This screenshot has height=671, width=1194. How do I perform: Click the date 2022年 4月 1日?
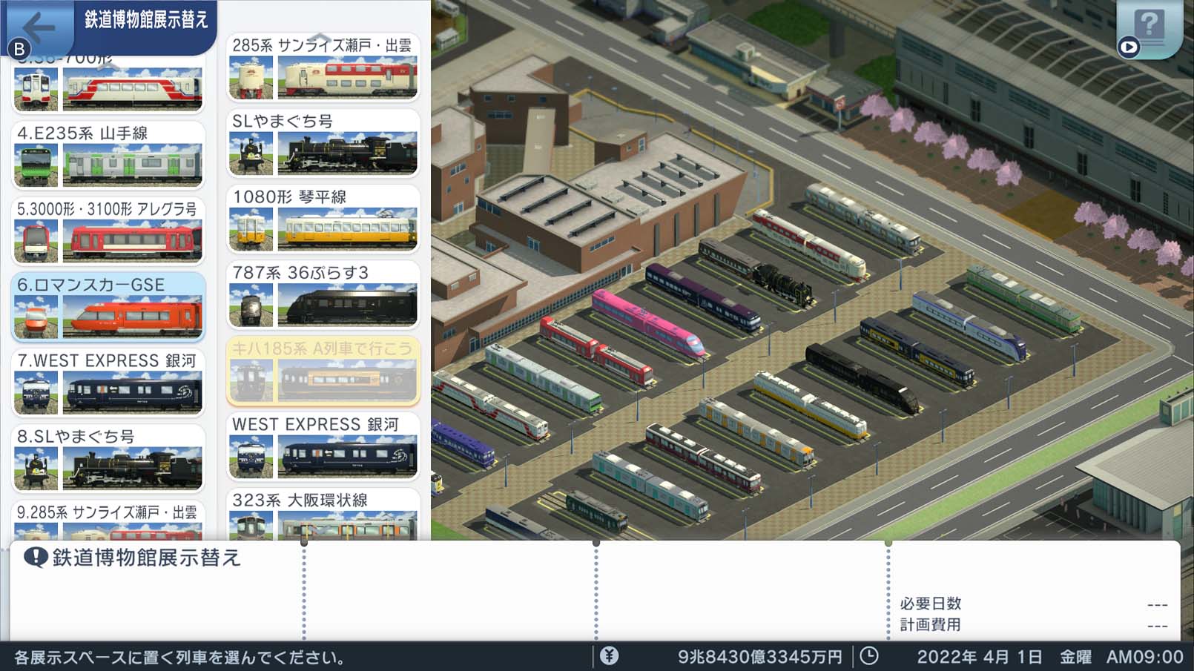(980, 657)
